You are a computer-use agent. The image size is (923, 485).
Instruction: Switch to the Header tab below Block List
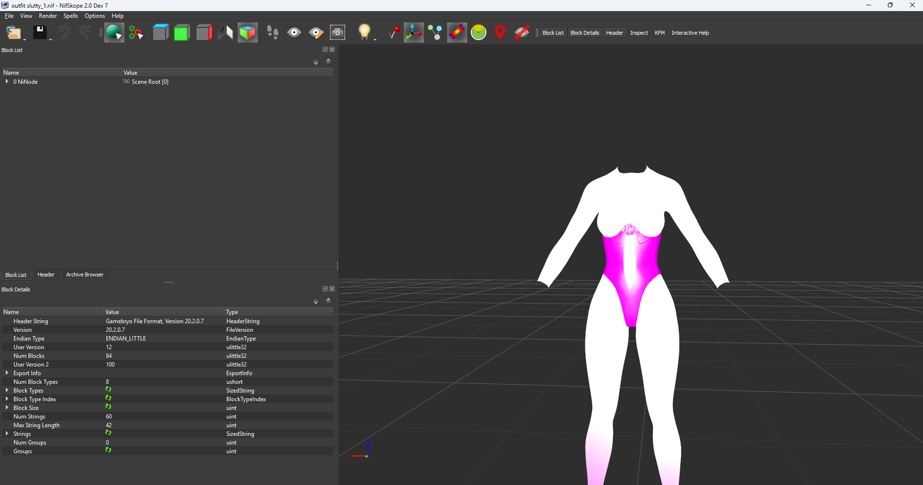pyautogui.click(x=46, y=275)
